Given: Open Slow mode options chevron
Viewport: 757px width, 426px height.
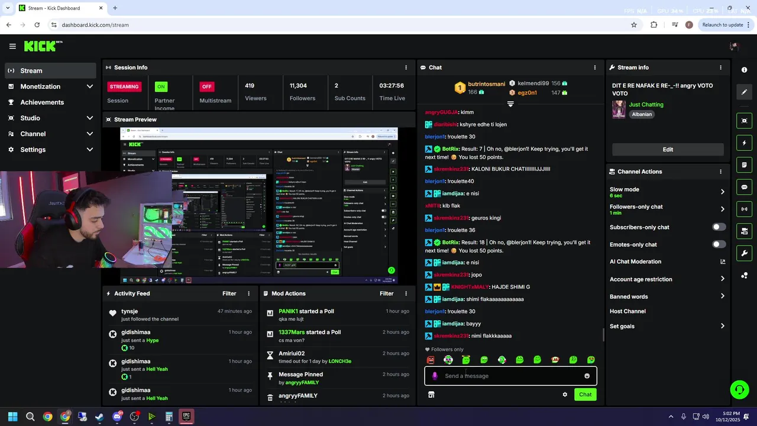Looking at the screenshot, I should (x=722, y=192).
